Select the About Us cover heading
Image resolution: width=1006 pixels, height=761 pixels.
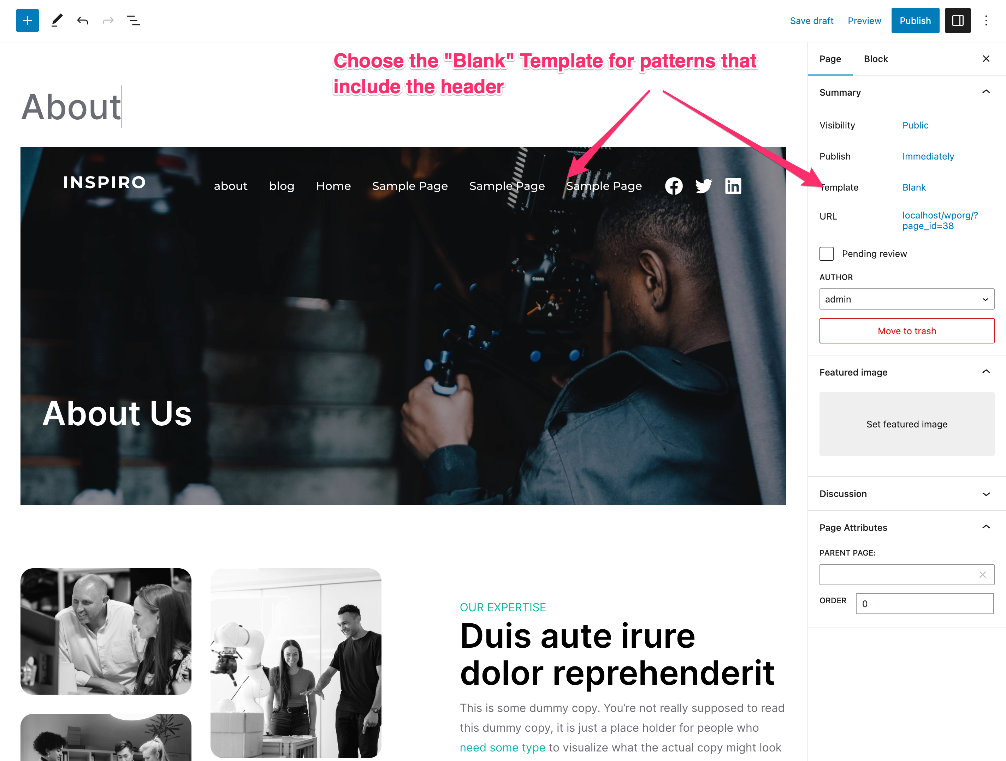click(117, 413)
